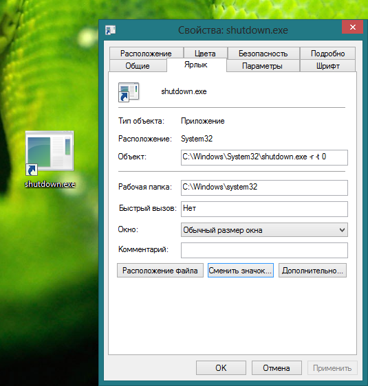Viewport: 368px width, 386px height.
Task: Confirm with the OK button
Action: point(221,367)
